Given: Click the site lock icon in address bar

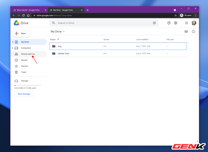Looking at the screenshot, I should point(34,15).
